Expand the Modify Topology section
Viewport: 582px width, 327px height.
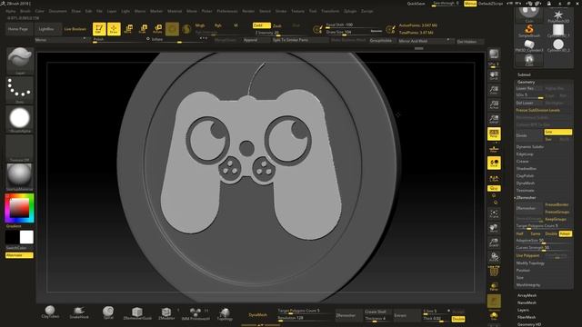pyautogui.click(x=530, y=263)
